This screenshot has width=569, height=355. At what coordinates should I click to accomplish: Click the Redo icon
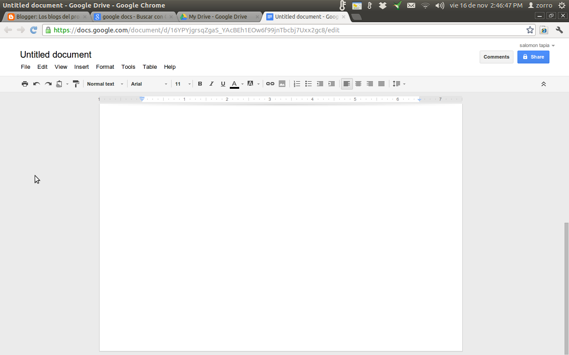[x=48, y=83]
